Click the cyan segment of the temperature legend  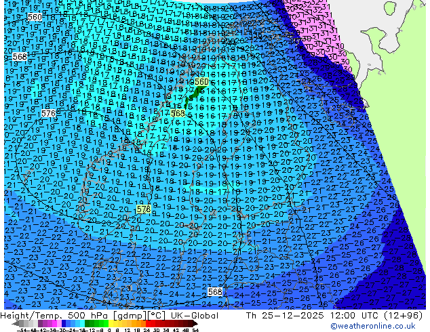click(83, 323)
